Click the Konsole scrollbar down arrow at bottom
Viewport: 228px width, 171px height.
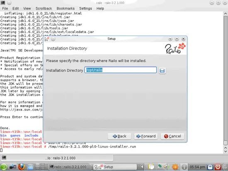click(x=226, y=152)
